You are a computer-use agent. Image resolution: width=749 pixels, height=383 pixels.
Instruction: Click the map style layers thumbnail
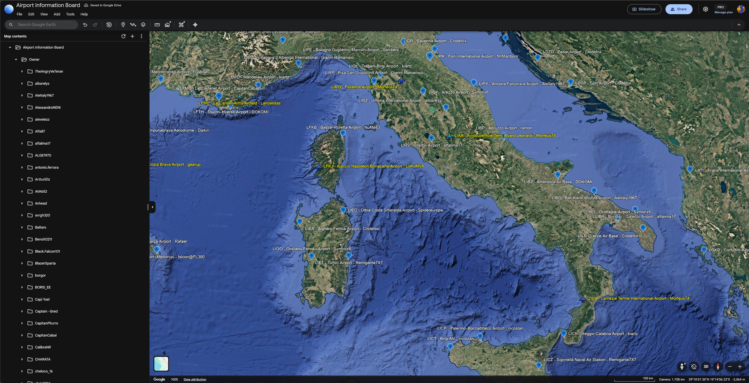tap(161, 364)
